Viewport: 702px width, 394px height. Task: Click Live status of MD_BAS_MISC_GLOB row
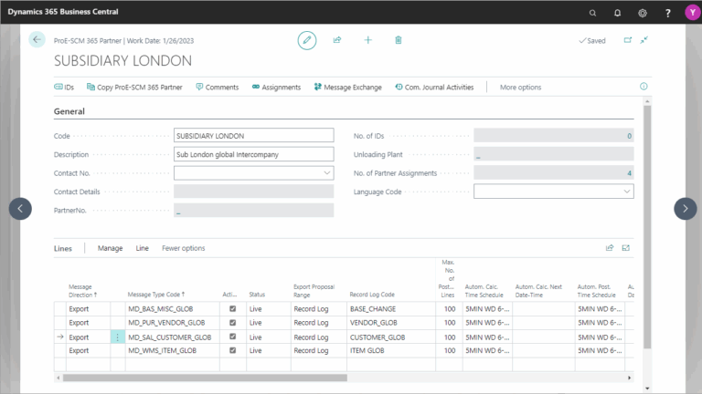pyautogui.click(x=255, y=308)
